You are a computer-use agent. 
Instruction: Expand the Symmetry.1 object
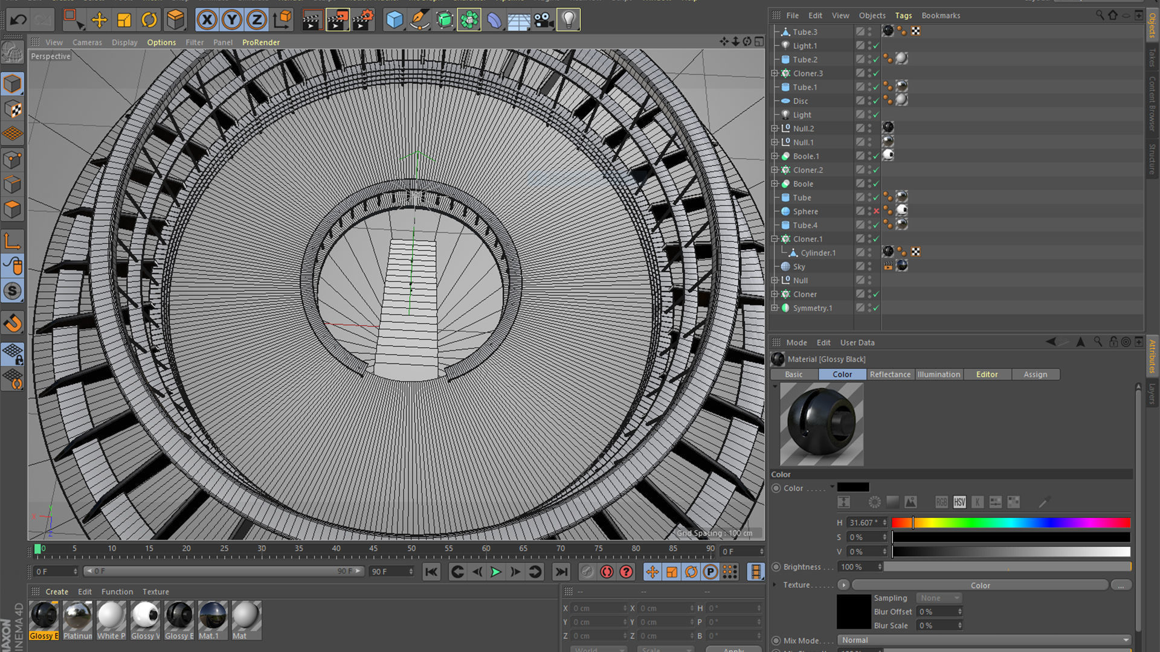click(x=775, y=308)
